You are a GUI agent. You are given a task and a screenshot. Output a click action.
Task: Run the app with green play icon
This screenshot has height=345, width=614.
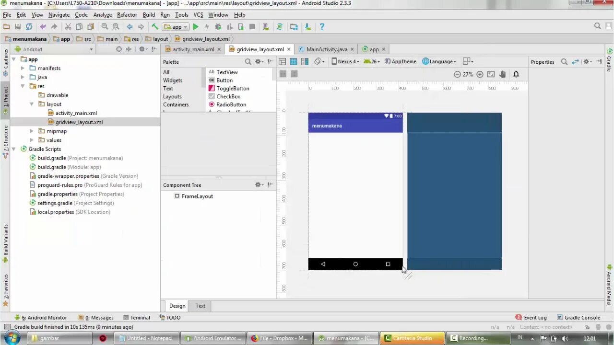point(196,27)
